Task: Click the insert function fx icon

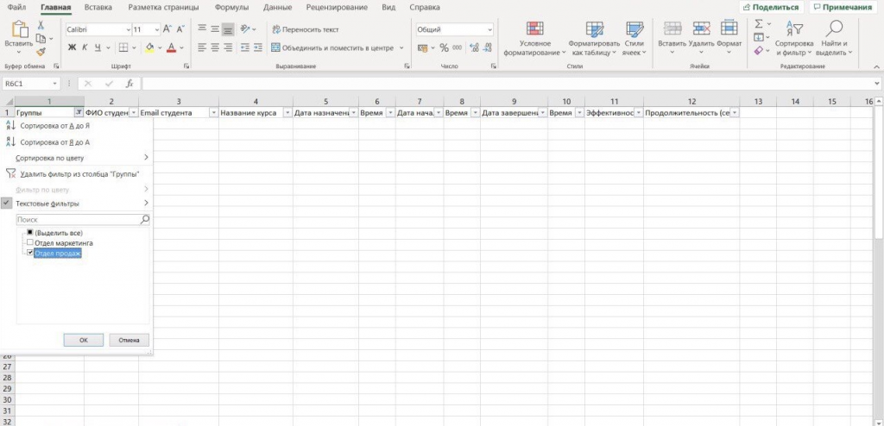Action: [x=129, y=84]
